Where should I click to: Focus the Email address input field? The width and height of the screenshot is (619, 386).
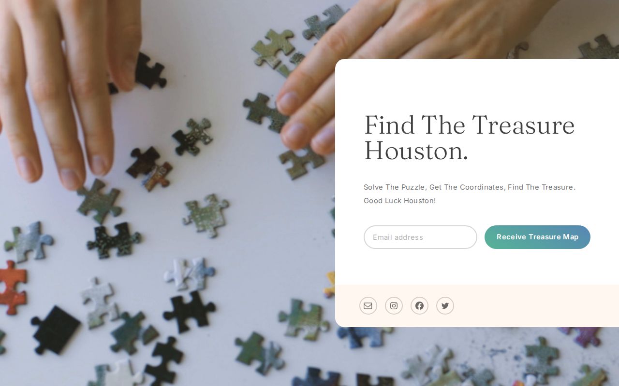[x=420, y=237]
